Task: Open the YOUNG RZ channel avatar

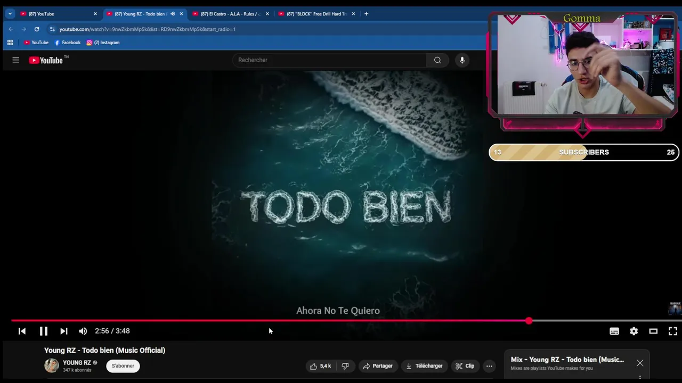Action: tap(52, 365)
